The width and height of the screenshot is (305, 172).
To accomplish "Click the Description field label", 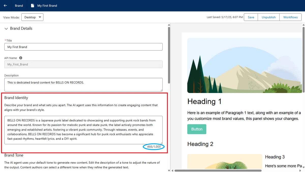I will click(x=11, y=75).
